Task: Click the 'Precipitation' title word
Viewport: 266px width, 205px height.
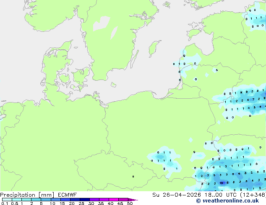Action: click(18, 195)
